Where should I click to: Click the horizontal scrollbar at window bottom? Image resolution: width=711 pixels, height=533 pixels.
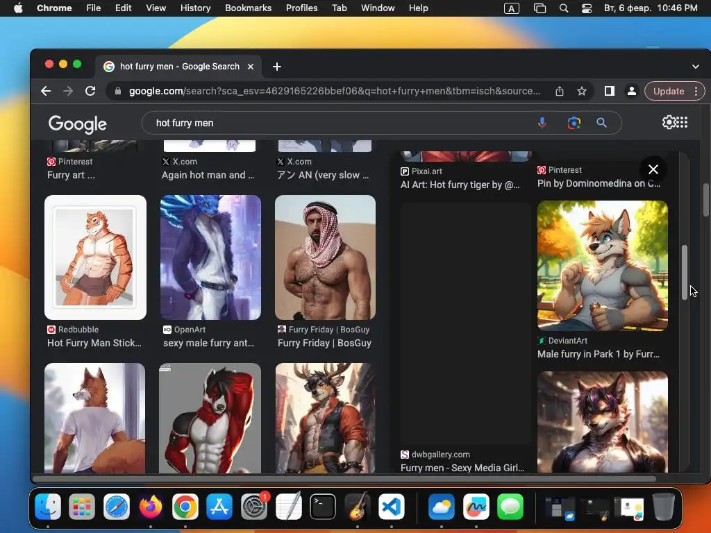click(x=344, y=479)
